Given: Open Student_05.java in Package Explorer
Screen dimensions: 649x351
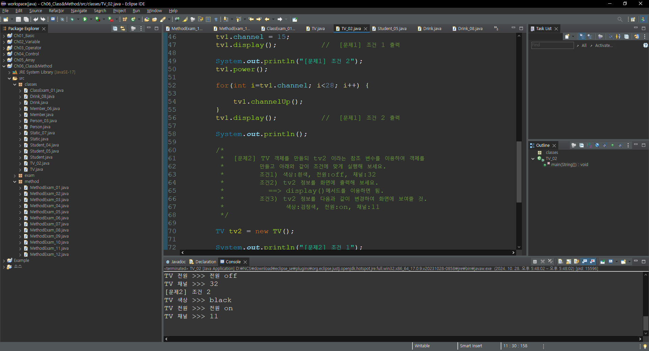Looking at the screenshot, I should (44, 151).
